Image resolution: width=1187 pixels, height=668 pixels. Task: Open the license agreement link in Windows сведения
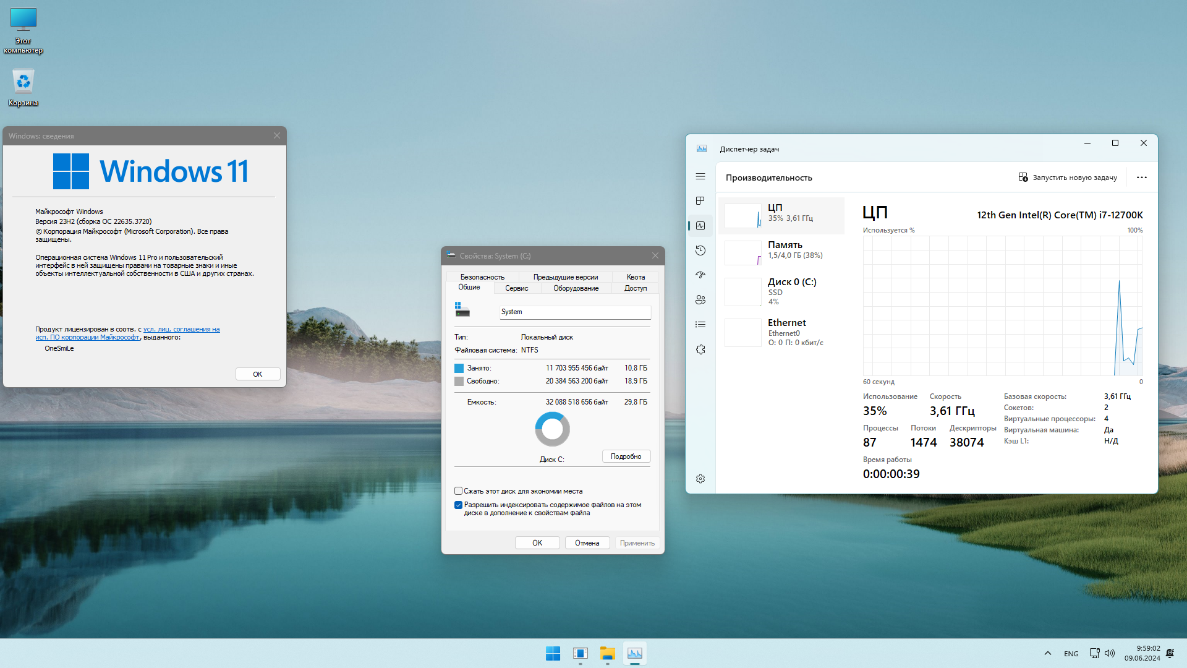[182, 329]
